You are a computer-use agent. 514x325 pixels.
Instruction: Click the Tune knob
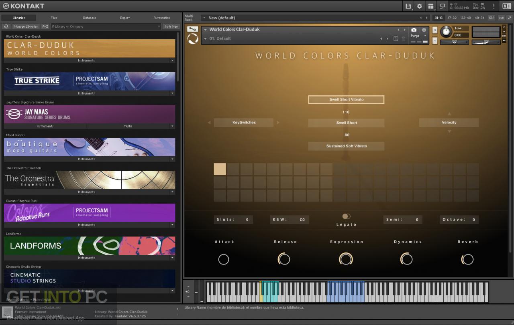pos(446,32)
